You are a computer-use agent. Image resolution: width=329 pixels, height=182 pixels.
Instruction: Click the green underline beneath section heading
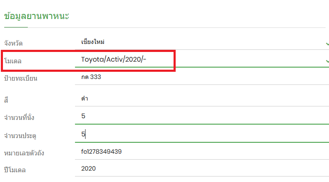tap(16, 27)
